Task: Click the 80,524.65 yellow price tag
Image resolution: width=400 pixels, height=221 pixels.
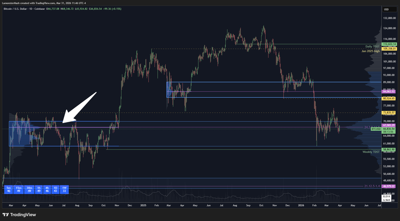Action: tap(389, 98)
